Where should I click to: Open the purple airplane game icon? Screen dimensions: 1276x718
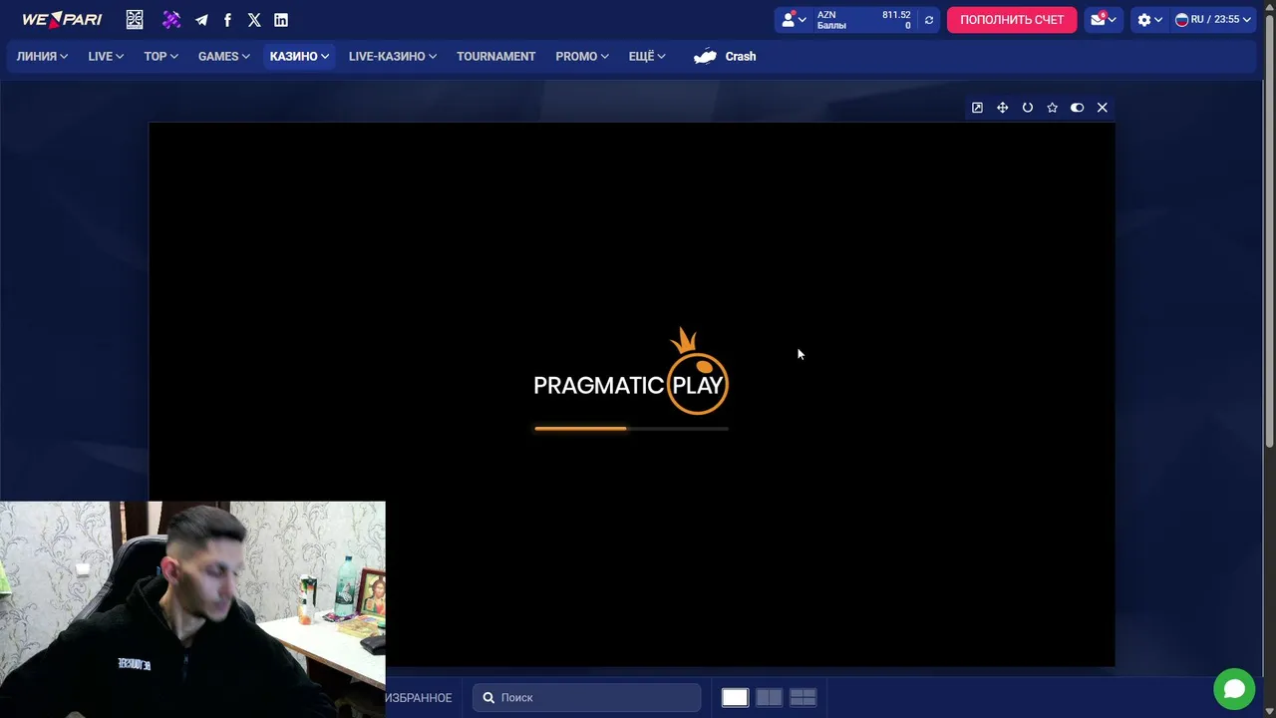[171, 20]
